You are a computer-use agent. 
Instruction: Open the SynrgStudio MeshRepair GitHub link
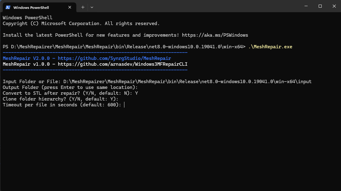pyautogui.click(x=114, y=58)
